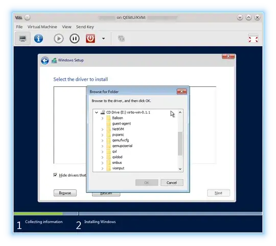Expand the smbus folder
This screenshot has height=246, width=276.
point(102,163)
